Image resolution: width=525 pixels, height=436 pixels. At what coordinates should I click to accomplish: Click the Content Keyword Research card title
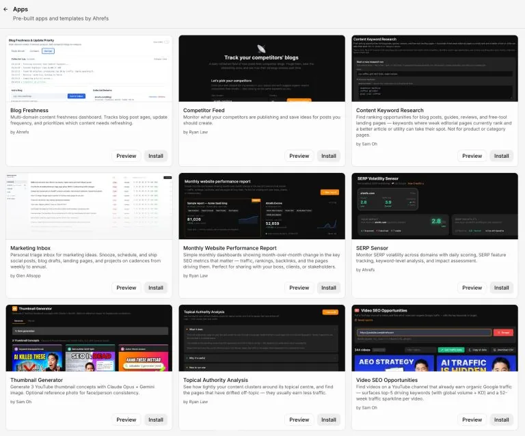click(x=390, y=111)
